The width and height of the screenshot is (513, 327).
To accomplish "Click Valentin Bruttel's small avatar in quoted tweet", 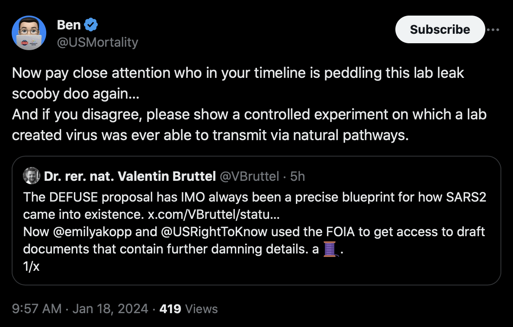I will 32,176.
